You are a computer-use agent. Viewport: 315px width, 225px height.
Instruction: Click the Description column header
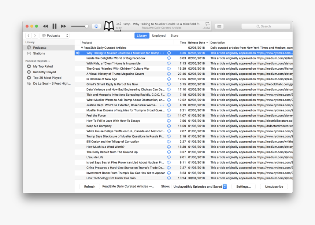251,43
